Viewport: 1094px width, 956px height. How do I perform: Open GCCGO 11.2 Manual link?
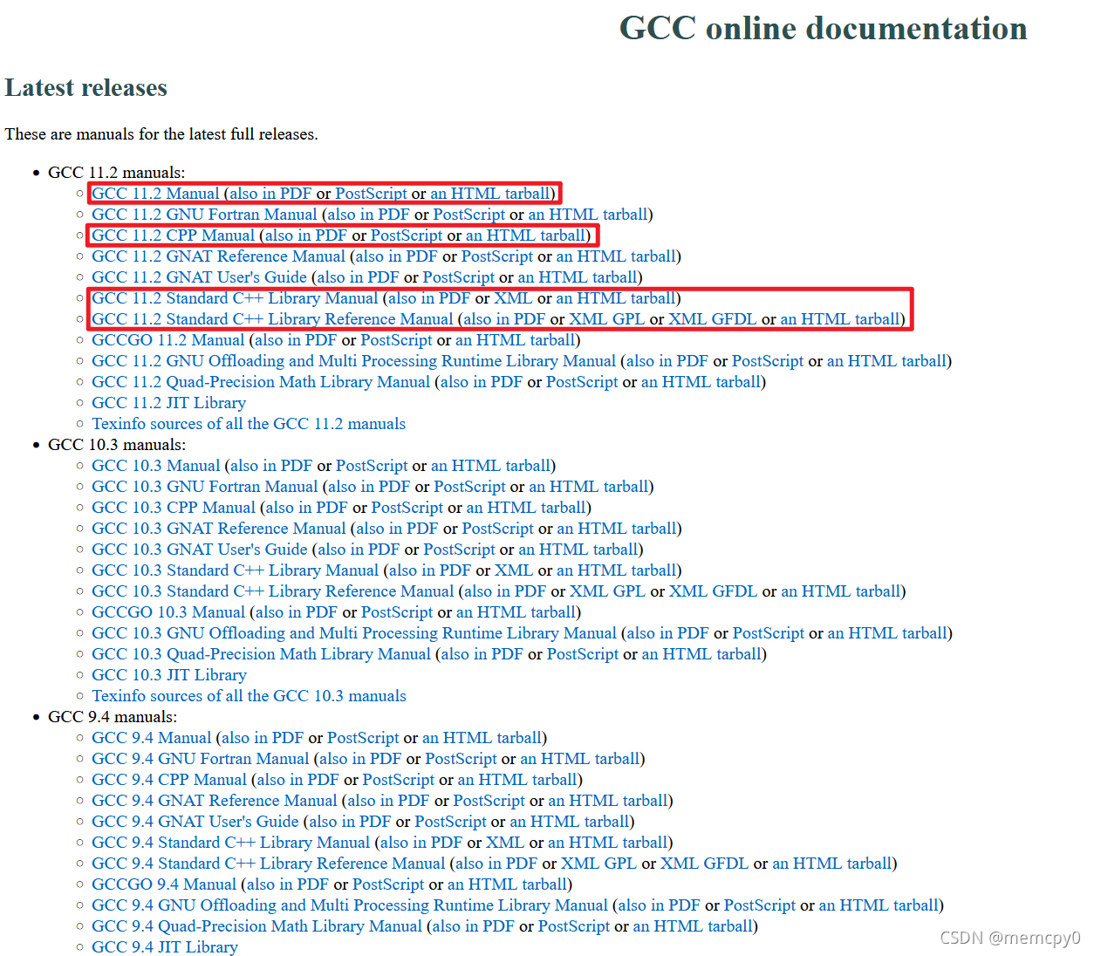click(x=168, y=340)
